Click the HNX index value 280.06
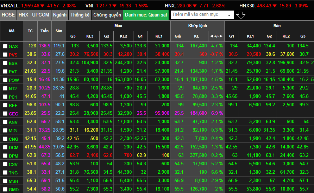This screenshot has width=314, height=193. pos(184,6)
